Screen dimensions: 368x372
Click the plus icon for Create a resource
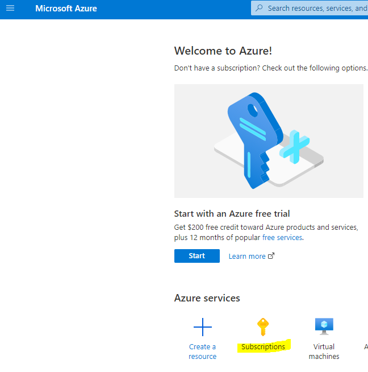pos(203,327)
